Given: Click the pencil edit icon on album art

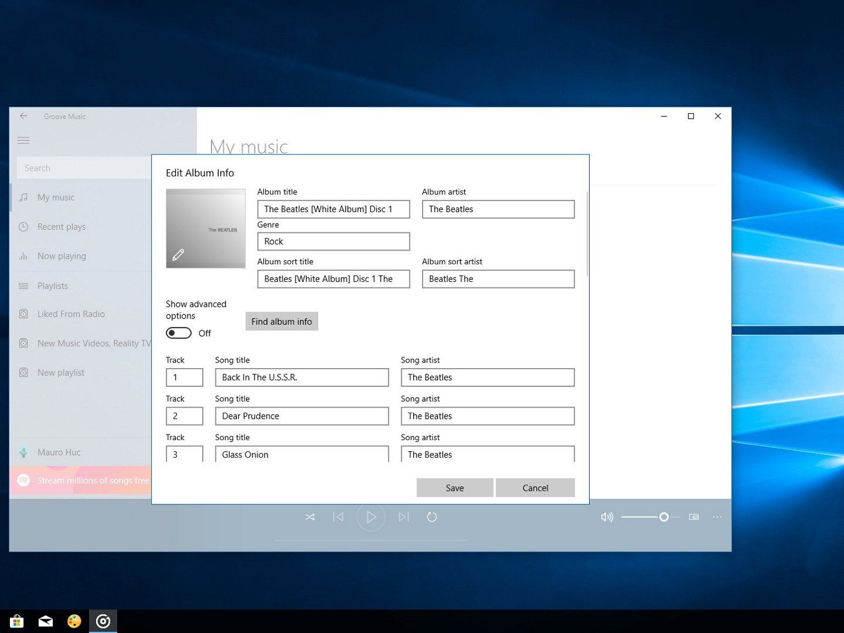Looking at the screenshot, I should coord(178,255).
